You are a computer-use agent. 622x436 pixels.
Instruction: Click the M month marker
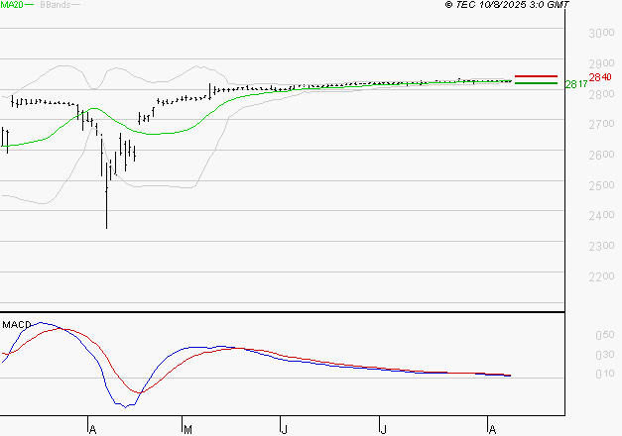tap(187, 429)
